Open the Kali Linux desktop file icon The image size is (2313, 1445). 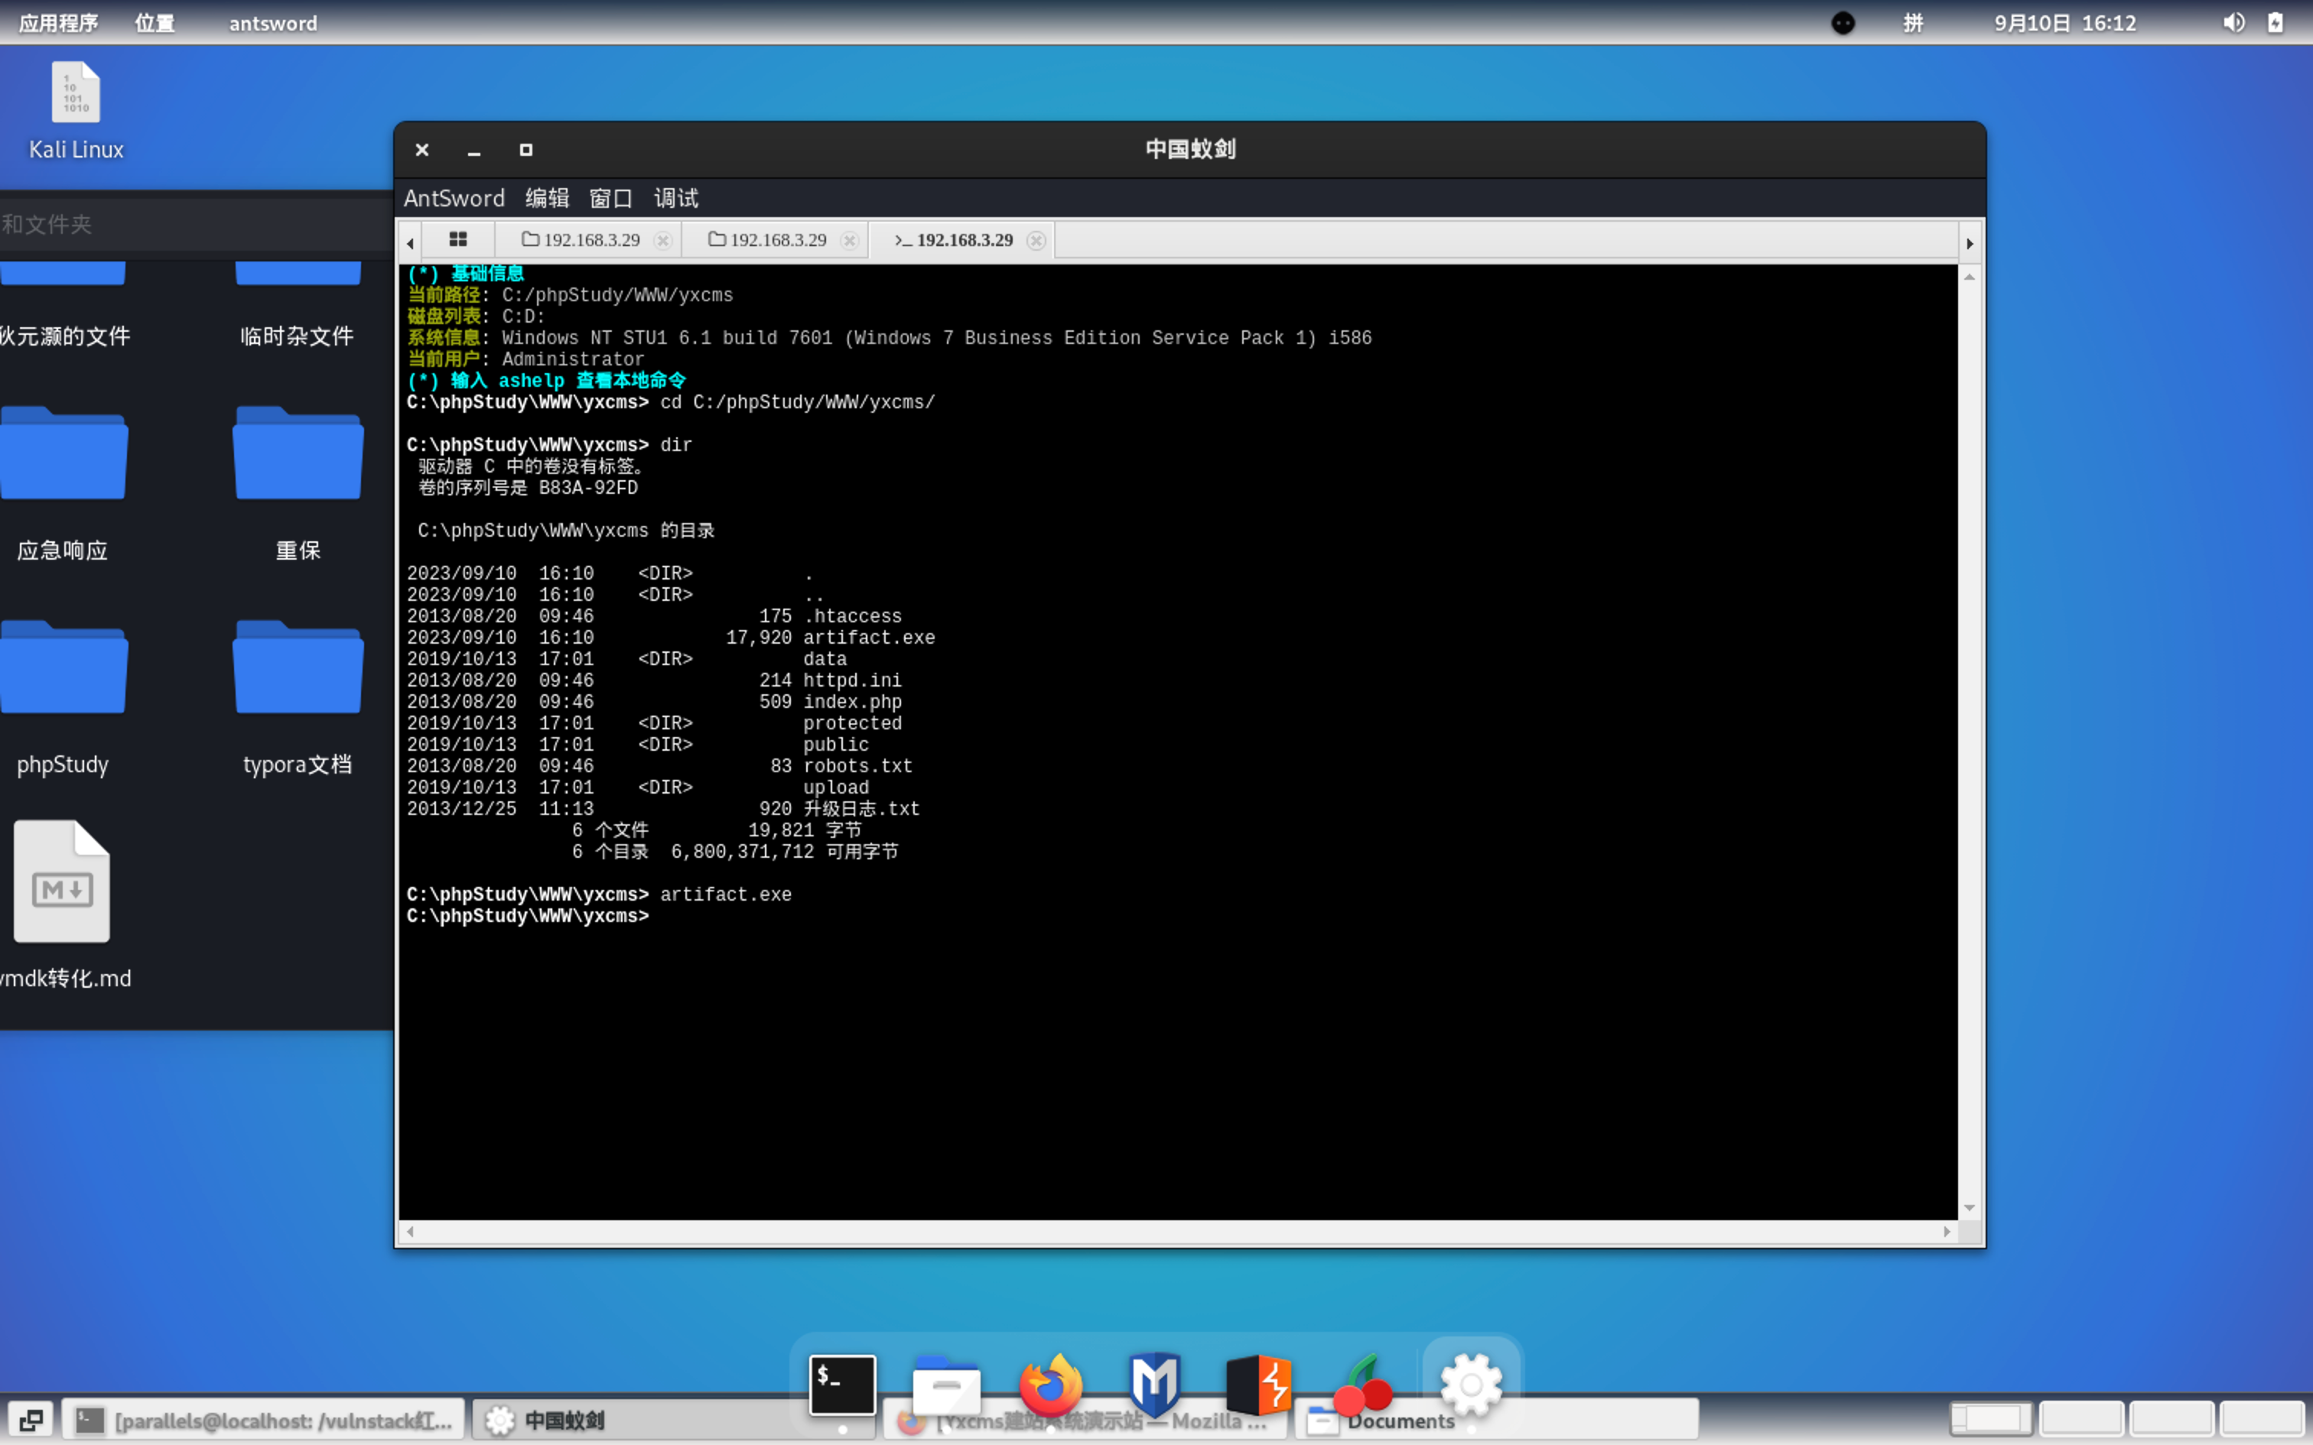click(x=76, y=111)
